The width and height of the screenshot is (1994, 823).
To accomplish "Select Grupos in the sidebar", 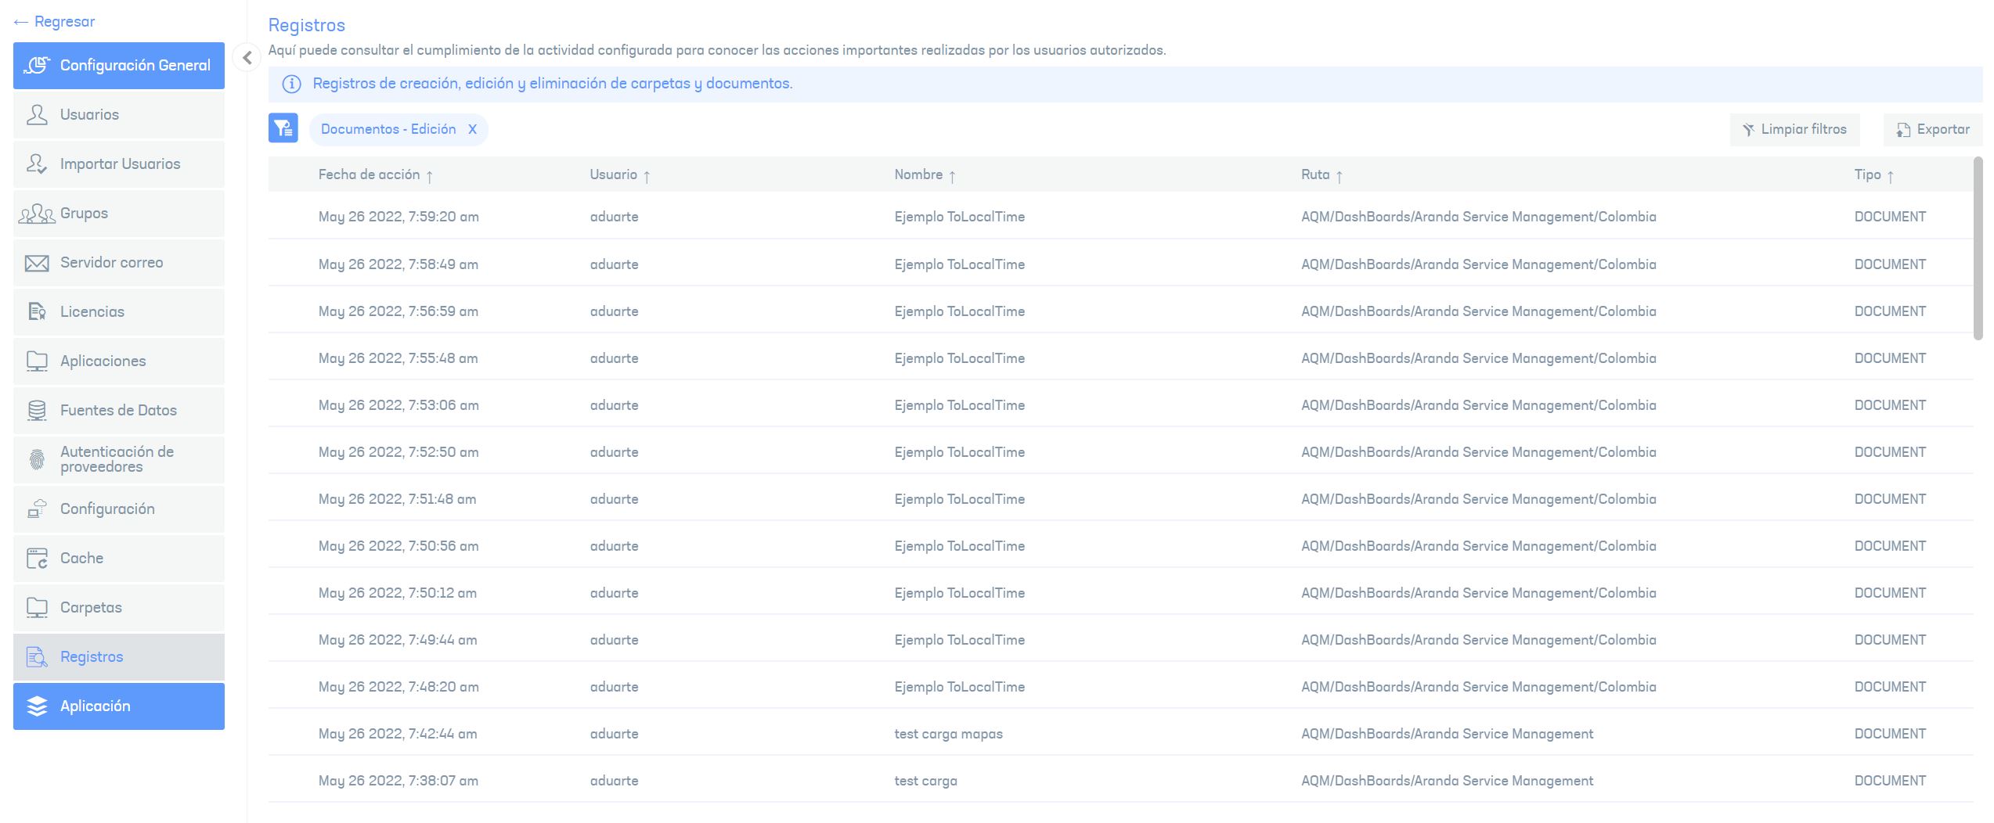I will tap(119, 214).
